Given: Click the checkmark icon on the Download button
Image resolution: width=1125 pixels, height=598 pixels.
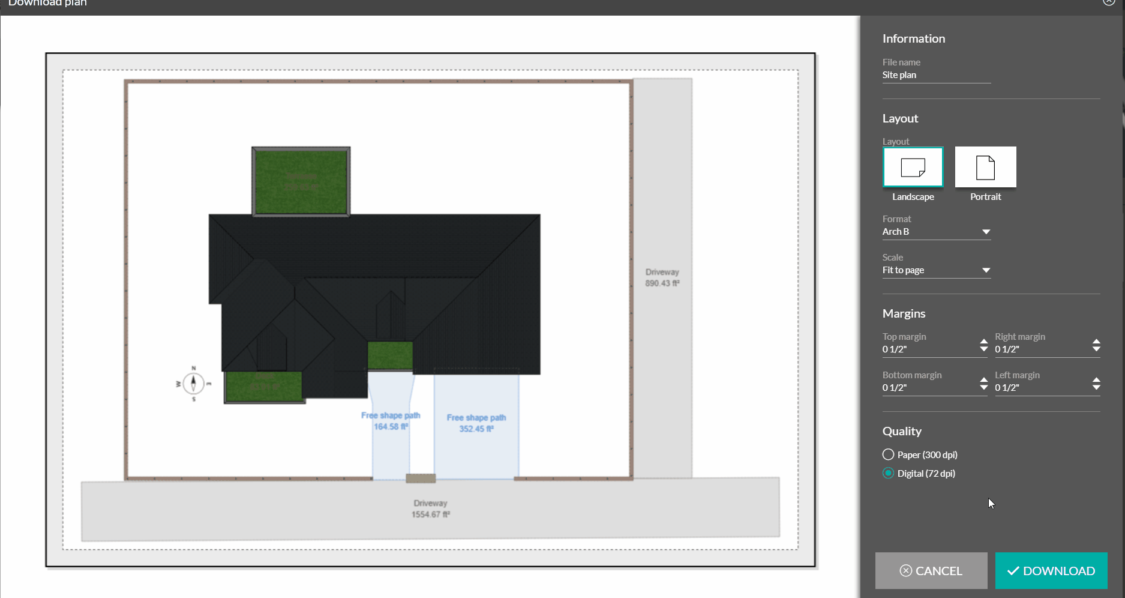Looking at the screenshot, I should (1013, 570).
